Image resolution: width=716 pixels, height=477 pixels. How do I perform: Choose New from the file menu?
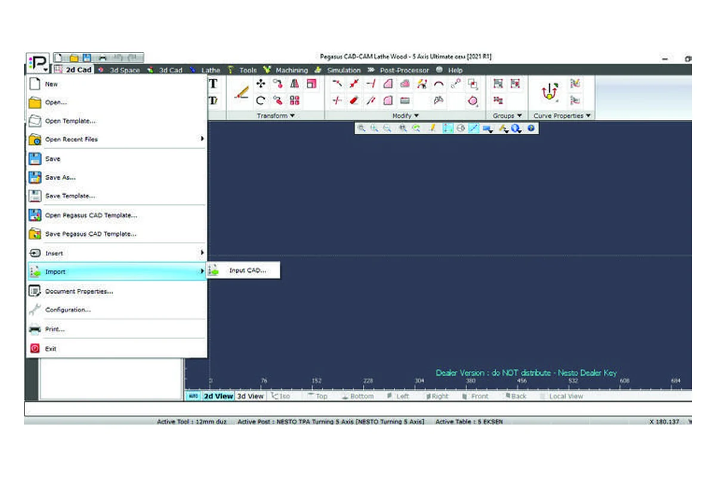[116, 85]
